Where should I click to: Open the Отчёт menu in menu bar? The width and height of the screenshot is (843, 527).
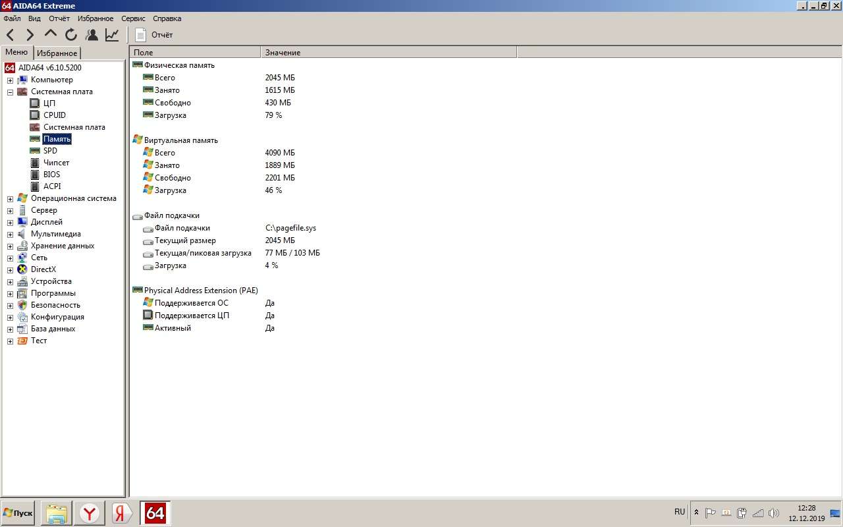[x=59, y=18]
